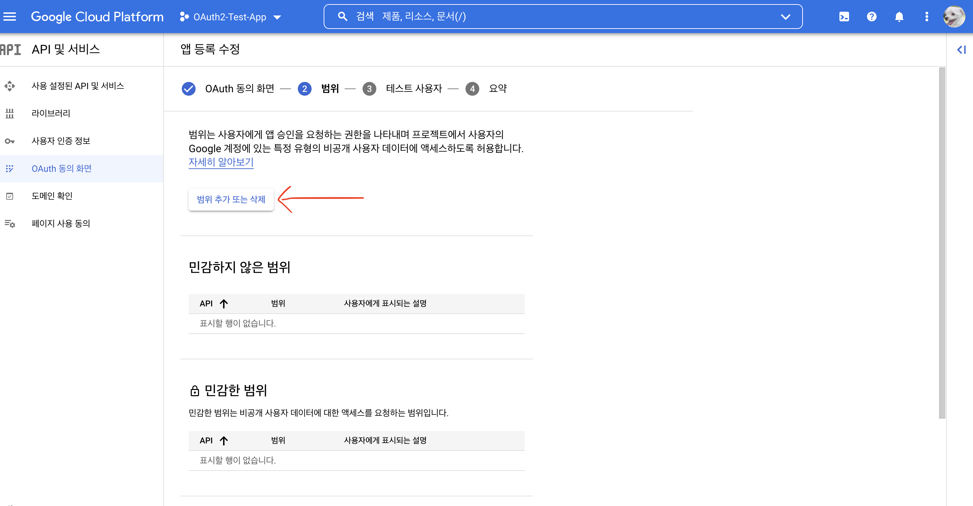Open the help question mark icon
The image size is (973, 506).
[871, 17]
